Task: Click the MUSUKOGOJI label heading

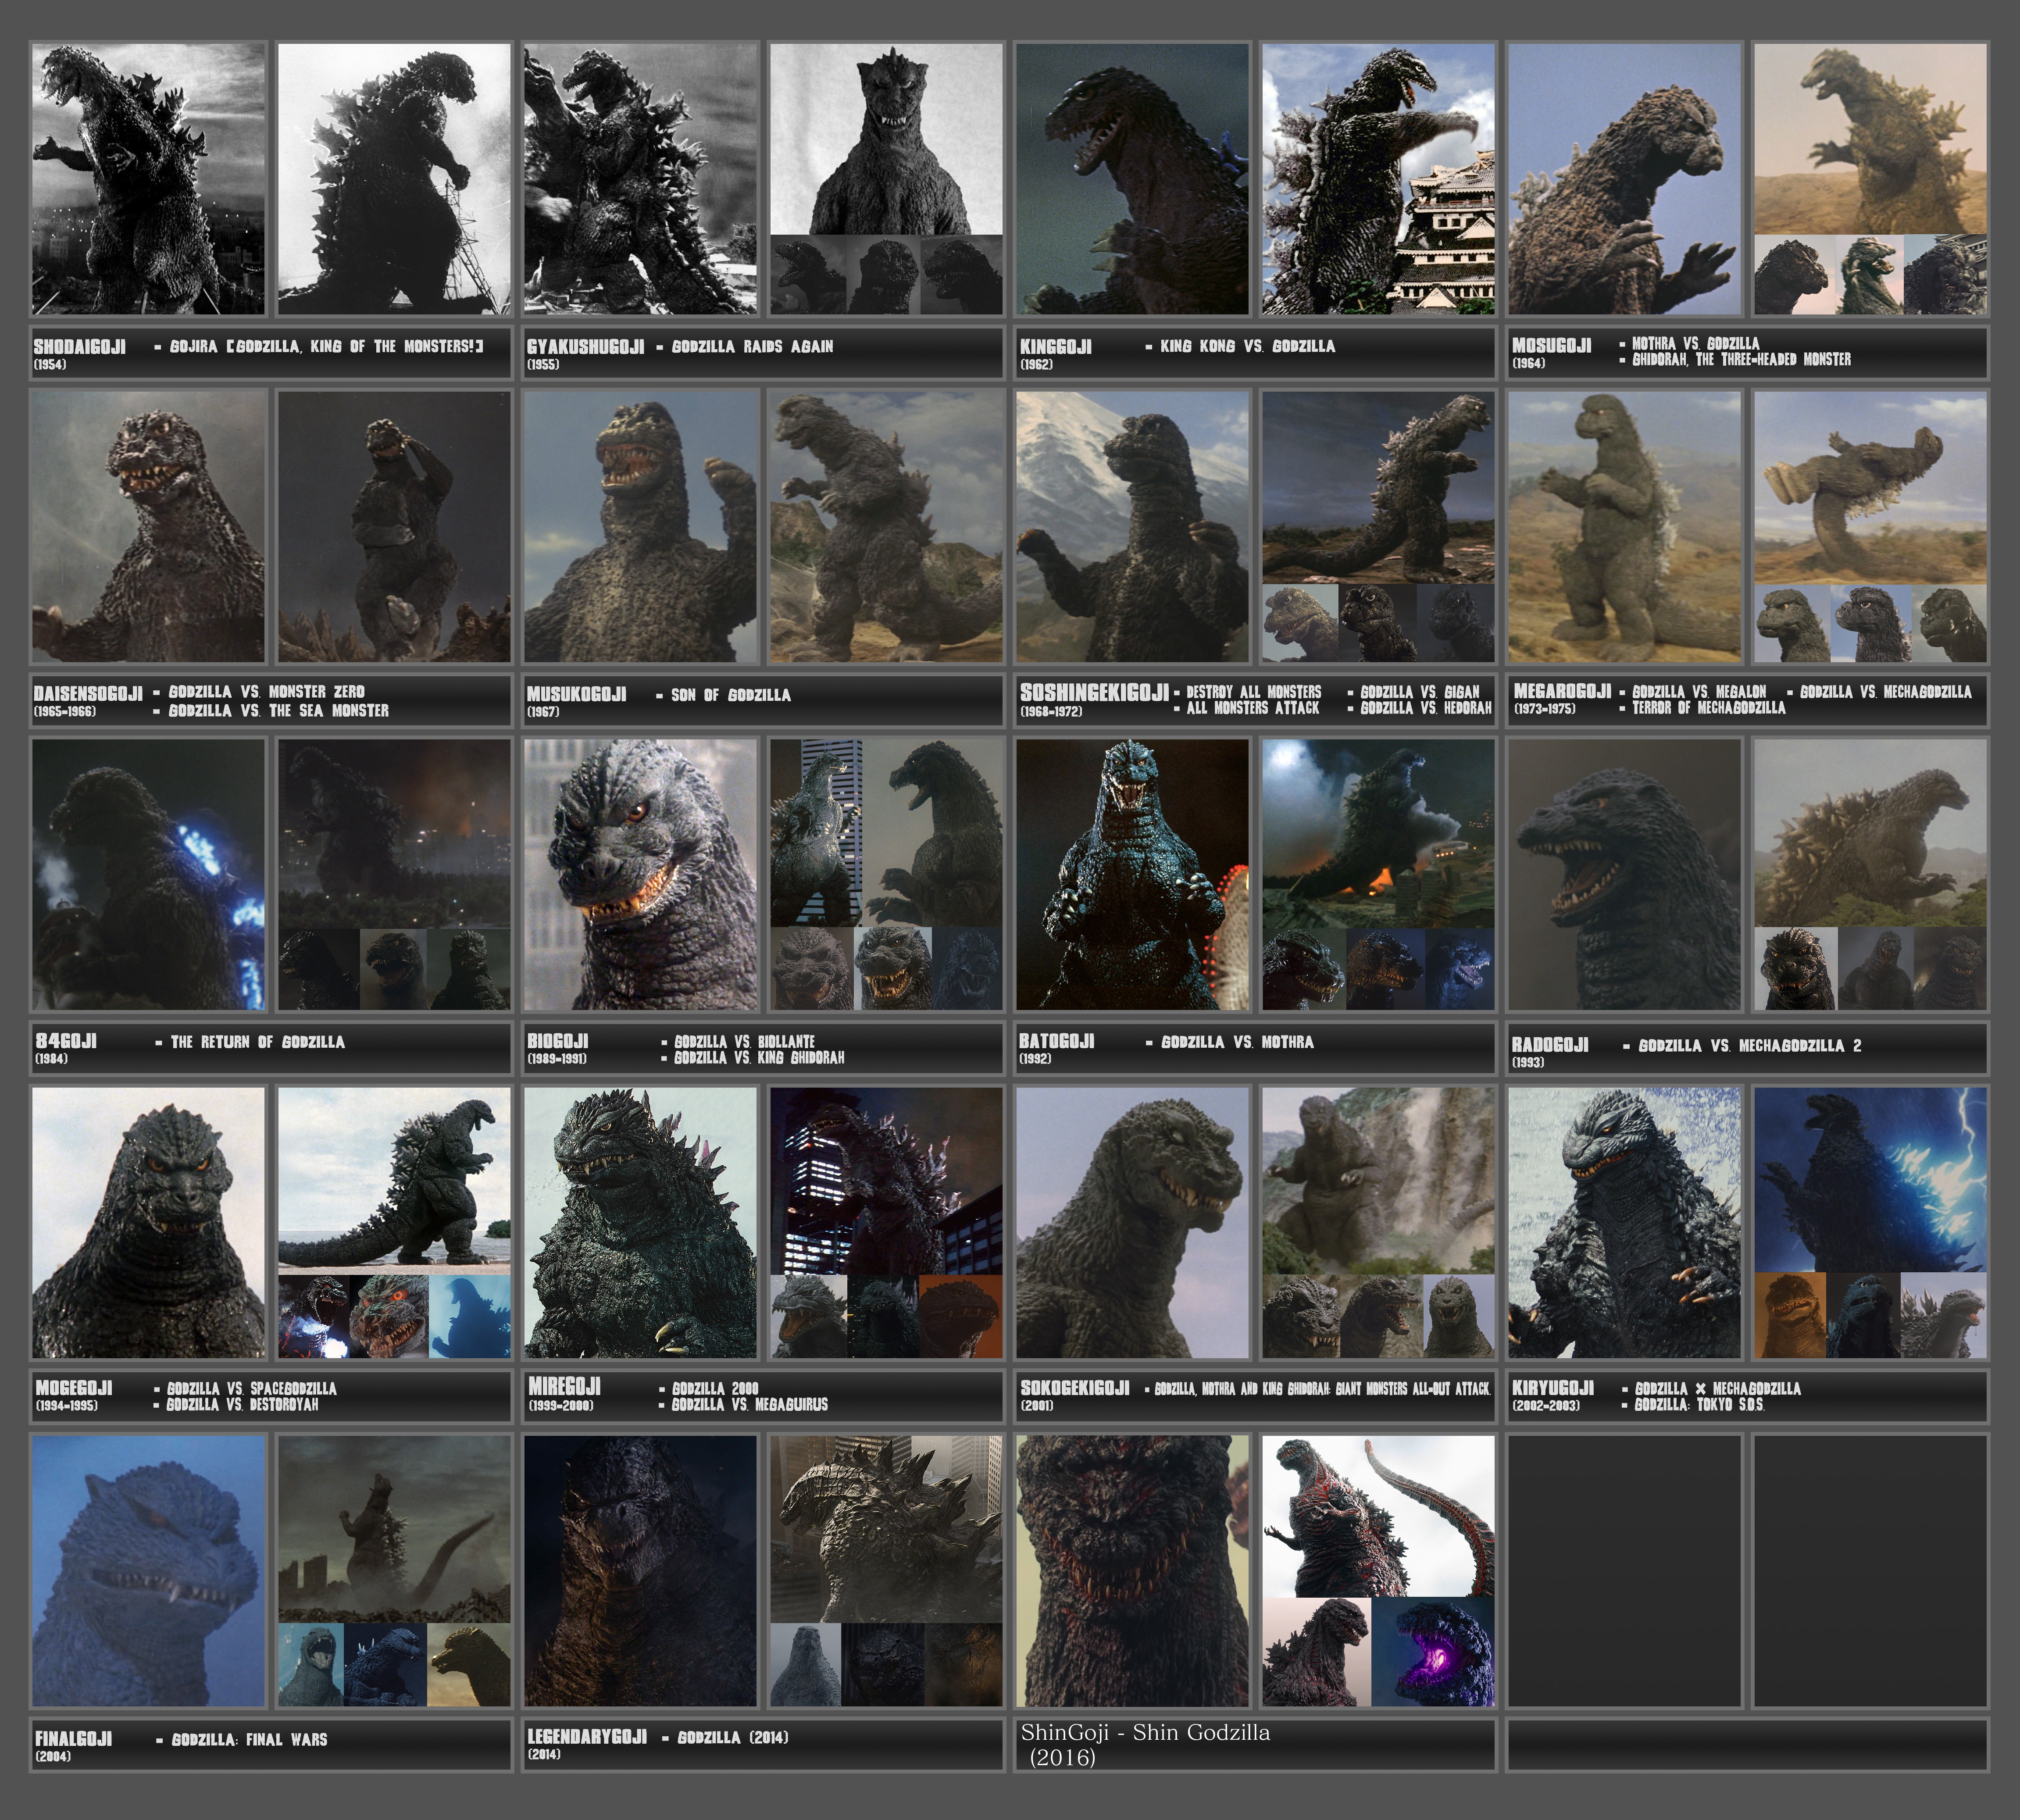Action: (577, 694)
